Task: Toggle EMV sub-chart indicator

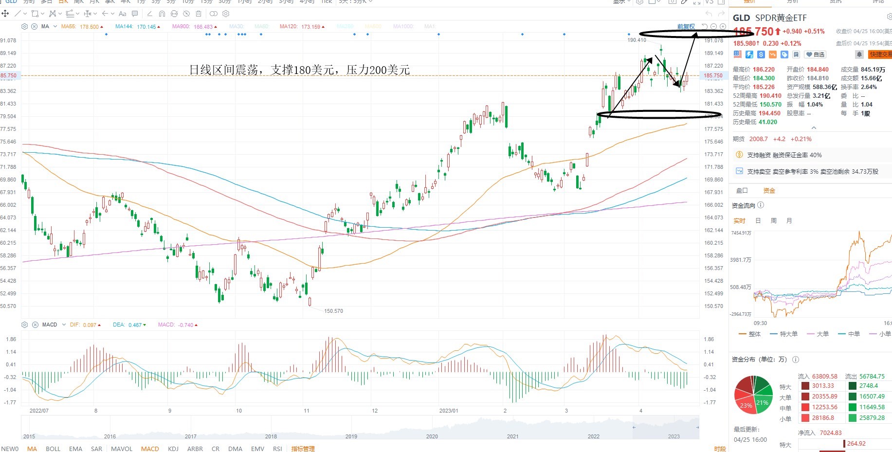Action: (x=257, y=449)
